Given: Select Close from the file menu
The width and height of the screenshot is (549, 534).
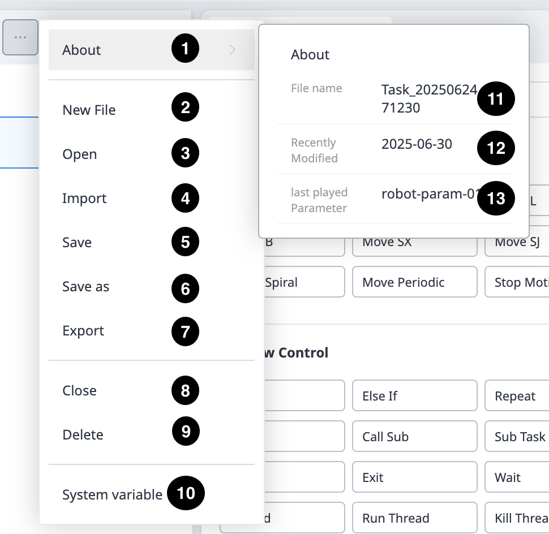Looking at the screenshot, I should click(79, 391).
